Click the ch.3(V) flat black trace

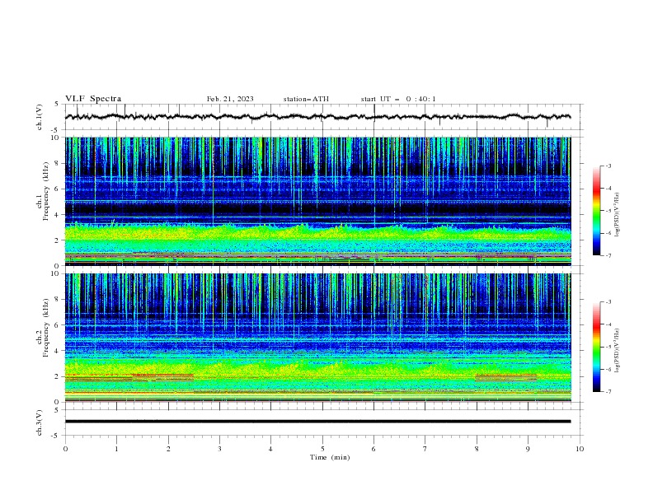tap(317, 422)
